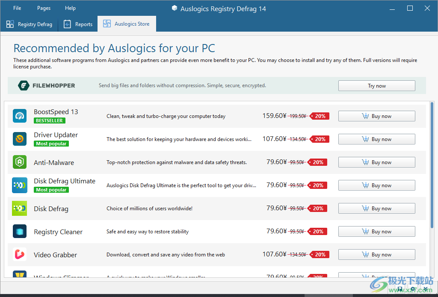Buy now for Disk Defrag Ultimate
Image resolution: width=438 pixels, height=297 pixels.
[376, 185]
